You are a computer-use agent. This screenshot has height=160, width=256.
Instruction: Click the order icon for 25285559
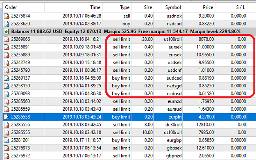point(7,109)
